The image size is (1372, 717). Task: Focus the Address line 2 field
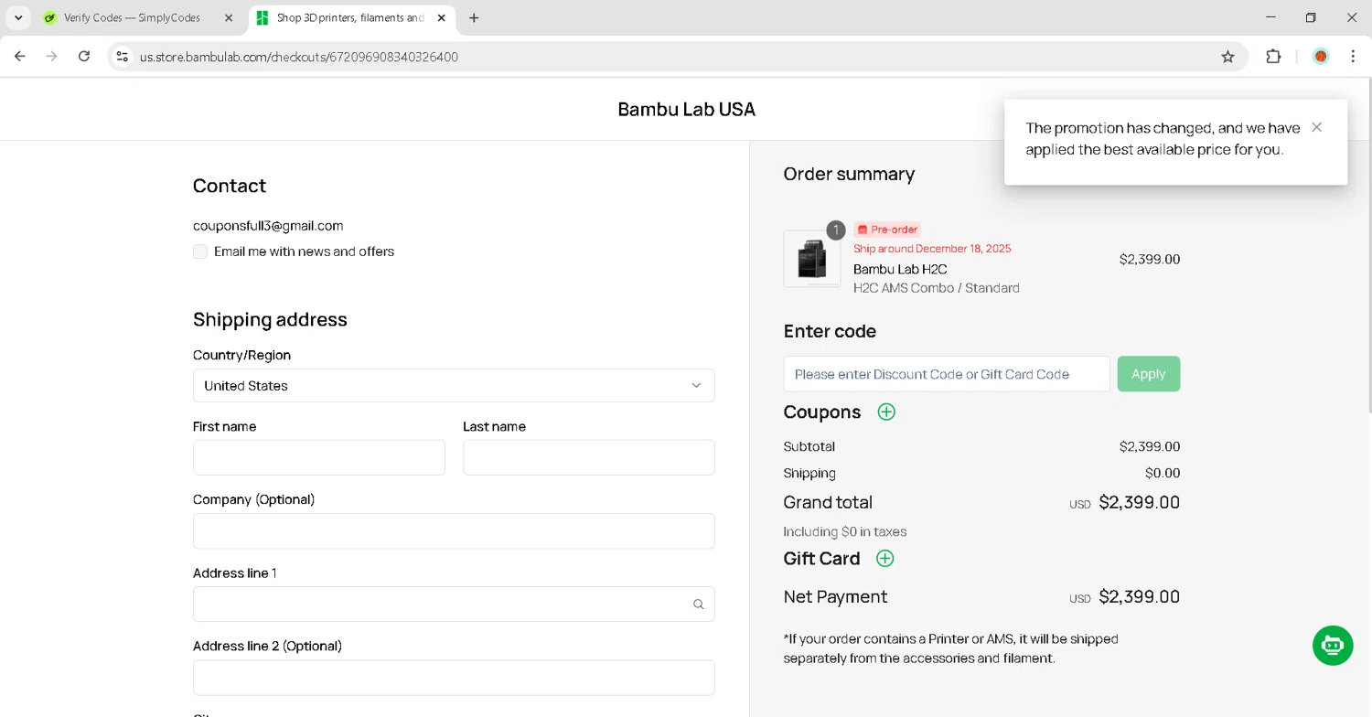coord(454,678)
